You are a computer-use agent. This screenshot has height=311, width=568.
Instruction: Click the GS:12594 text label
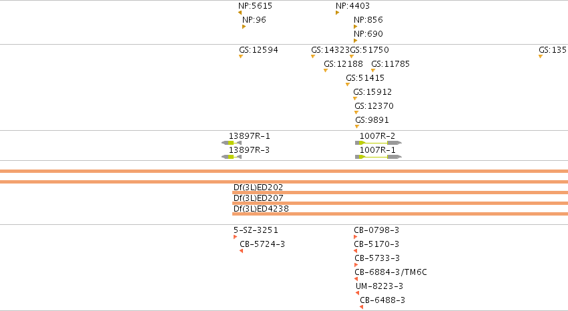(259, 50)
